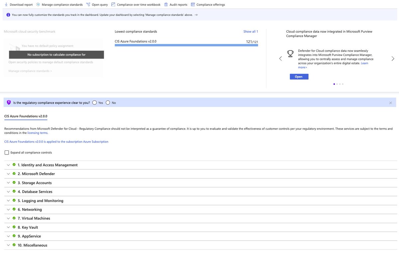The width and height of the screenshot is (399, 253).
Task: Click the No subscription to calculate compliance tooltip
Action: point(56,55)
